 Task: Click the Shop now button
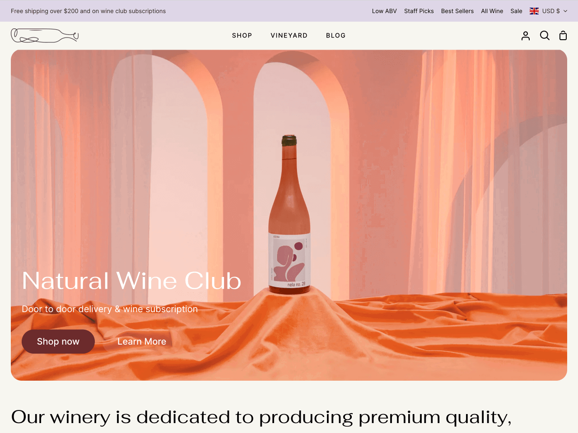pyautogui.click(x=58, y=341)
